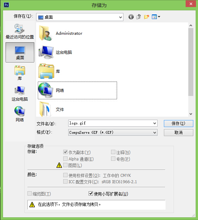Screen dimensions: 198x220
Task: Expand the 保存在 location dropdown
Action: coord(120,17)
